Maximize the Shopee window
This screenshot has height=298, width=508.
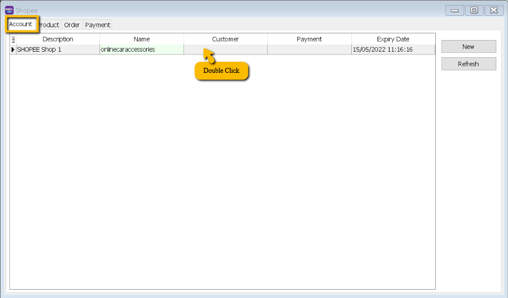coord(474,10)
